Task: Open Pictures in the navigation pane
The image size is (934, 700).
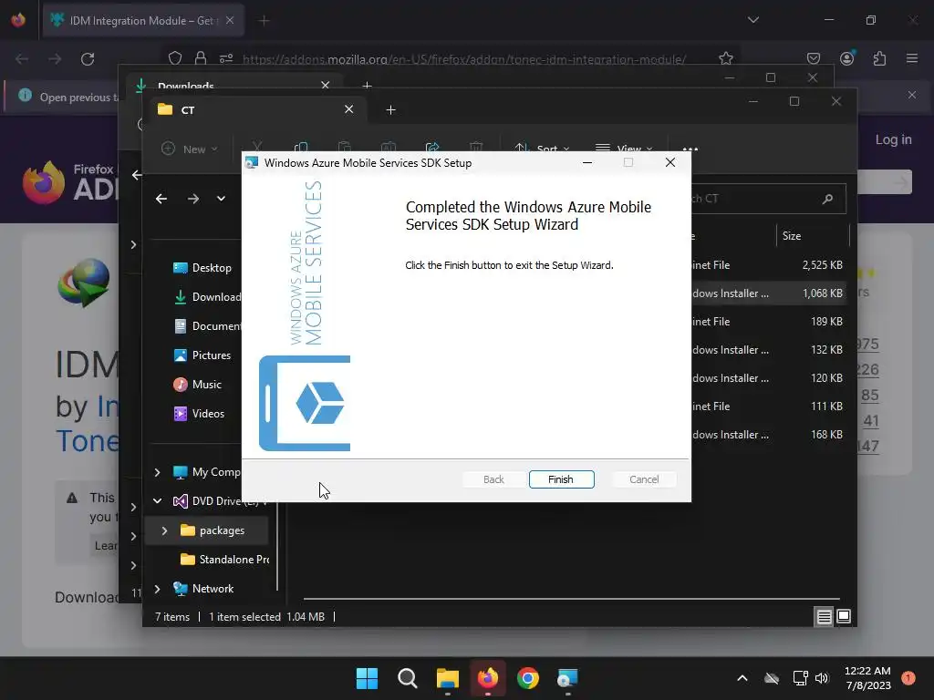Action: [x=202, y=355]
